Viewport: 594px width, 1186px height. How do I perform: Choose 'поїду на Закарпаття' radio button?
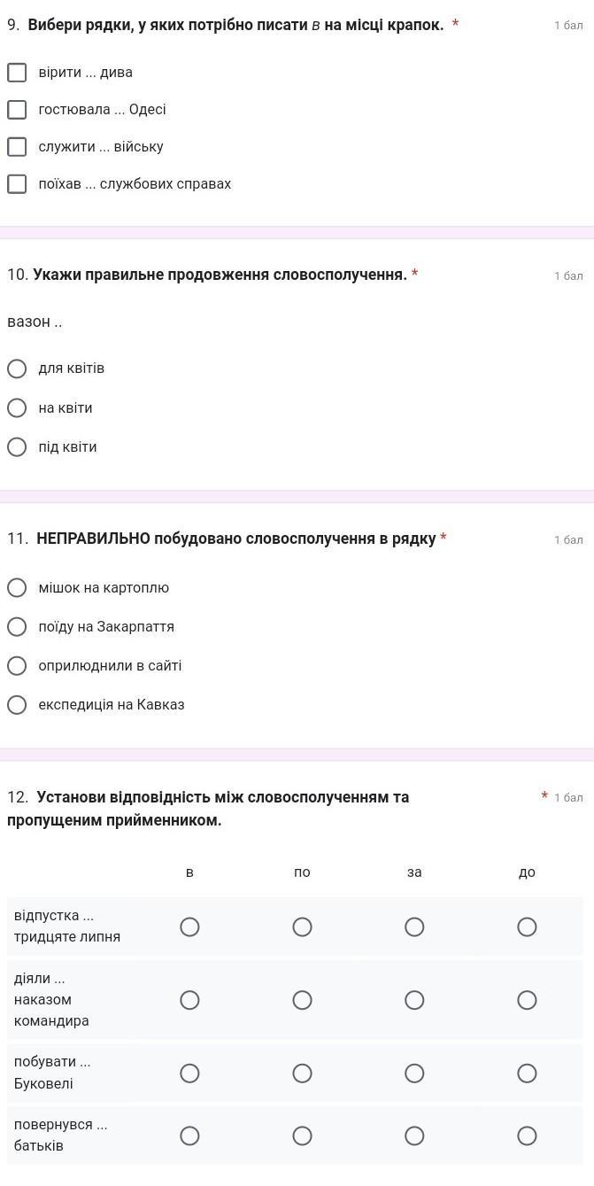(17, 627)
